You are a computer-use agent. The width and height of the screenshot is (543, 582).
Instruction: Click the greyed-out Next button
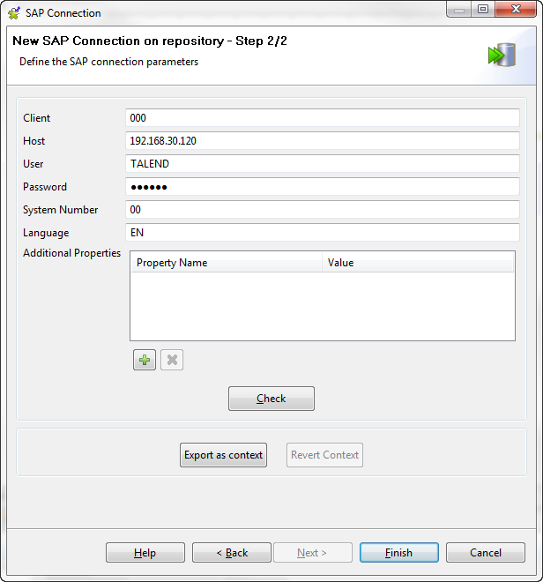click(313, 553)
